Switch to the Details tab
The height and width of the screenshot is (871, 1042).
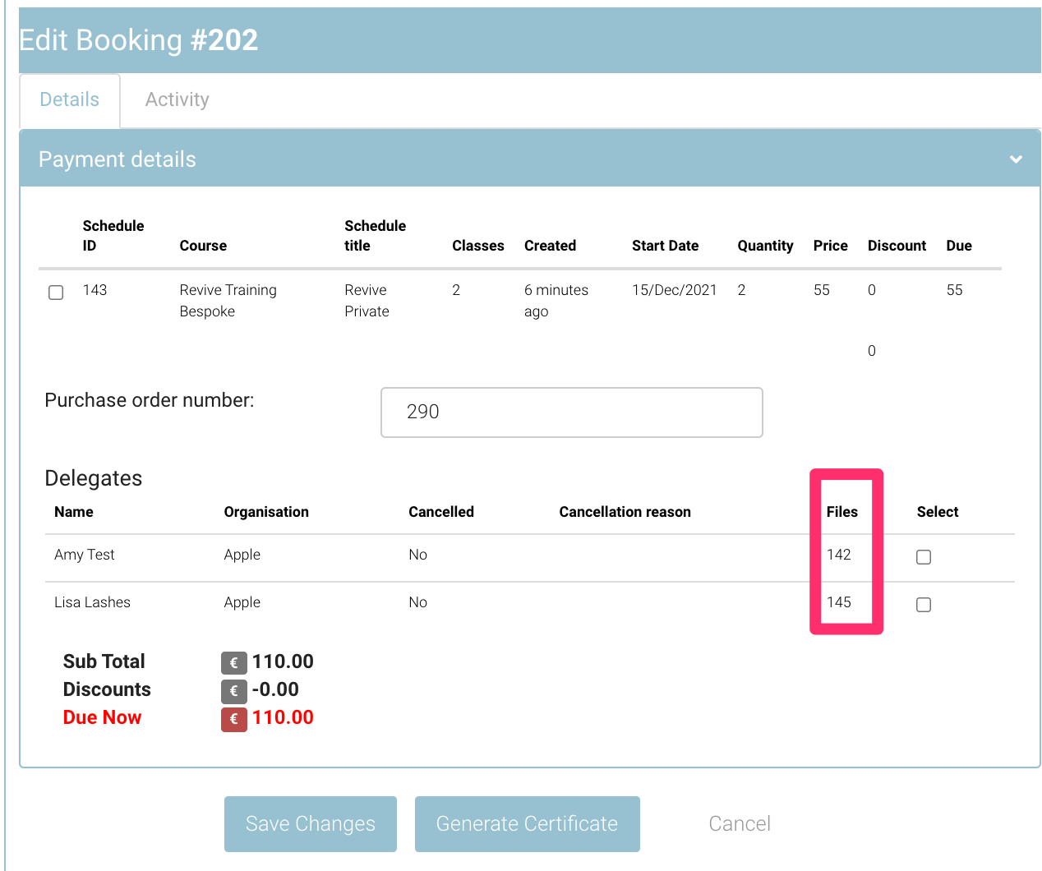tap(70, 100)
